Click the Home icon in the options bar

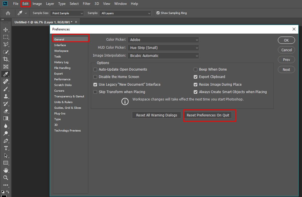pyautogui.click(x=8, y=13)
